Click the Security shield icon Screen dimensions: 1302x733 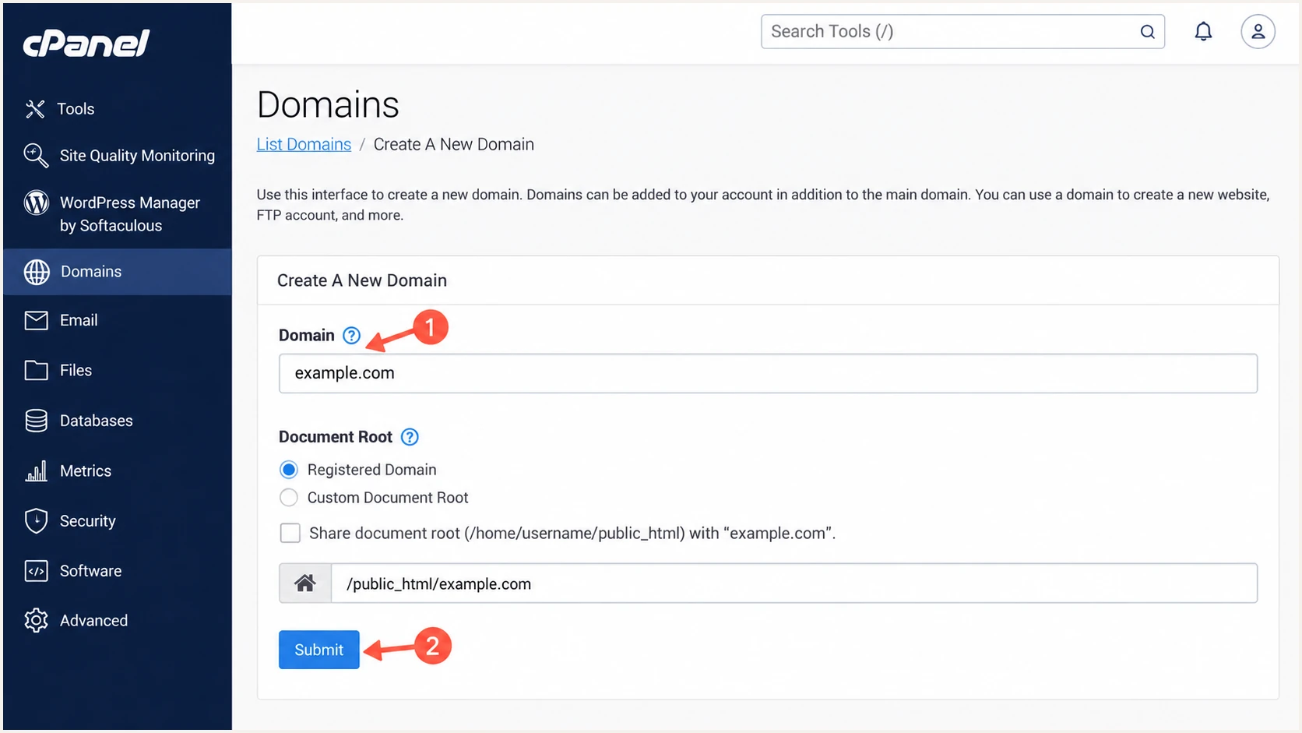coord(36,520)
